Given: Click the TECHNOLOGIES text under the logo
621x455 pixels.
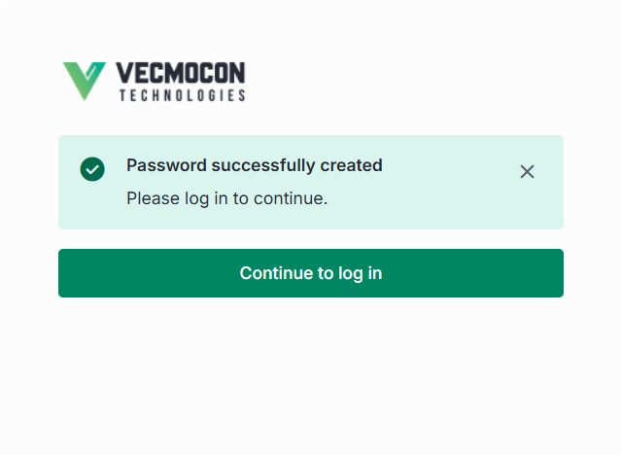Looking at the screenshot, I should 182,96.
